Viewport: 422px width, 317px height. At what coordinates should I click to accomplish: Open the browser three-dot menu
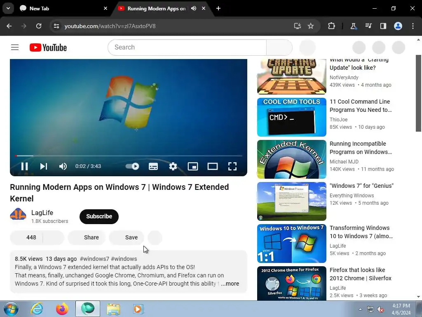[x=413, y=26]
